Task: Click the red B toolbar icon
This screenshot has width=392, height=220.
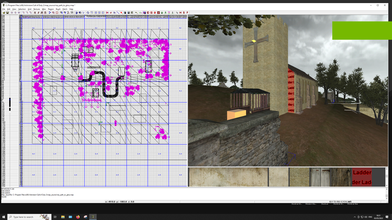Action: (184, 13)
